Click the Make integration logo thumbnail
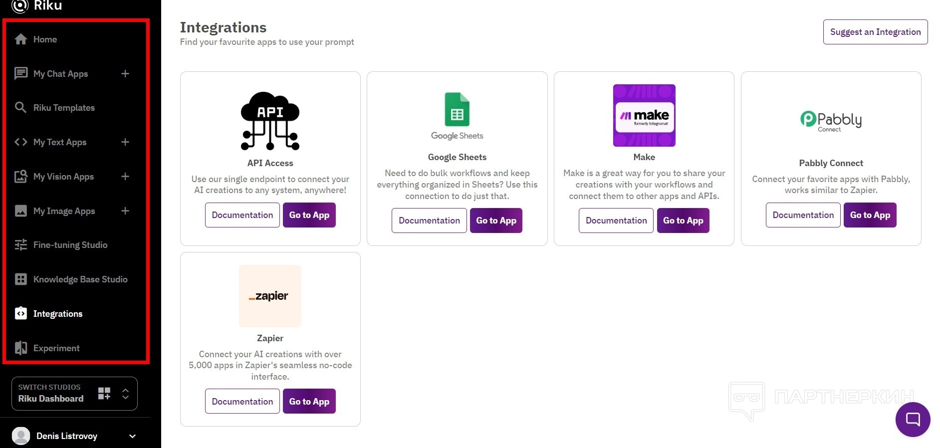This screenshot has height=448, width=940. point(644,115)
